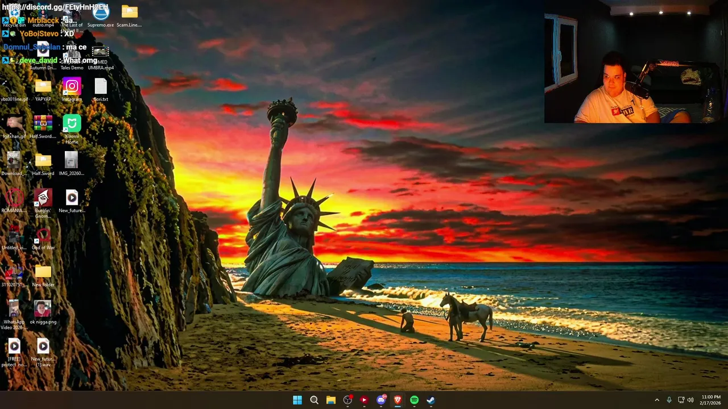Switch to Brave browser in taskbar
Viewport: 728px width, 409px height.
[398, 400]
